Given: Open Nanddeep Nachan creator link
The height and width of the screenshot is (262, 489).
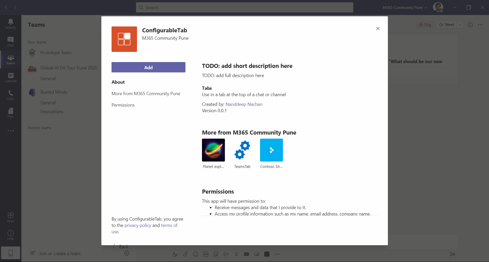Looking at the screenshot, I should pyautogui.click(x=244, y=104).
